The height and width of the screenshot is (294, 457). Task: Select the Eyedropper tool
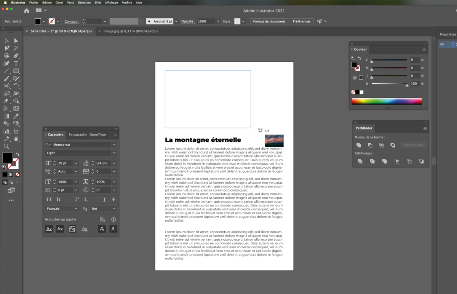tap(16, 116)
